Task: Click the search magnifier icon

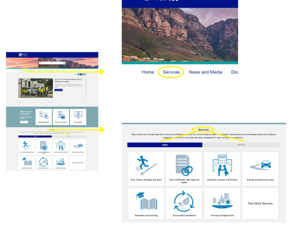Action: 64,63
